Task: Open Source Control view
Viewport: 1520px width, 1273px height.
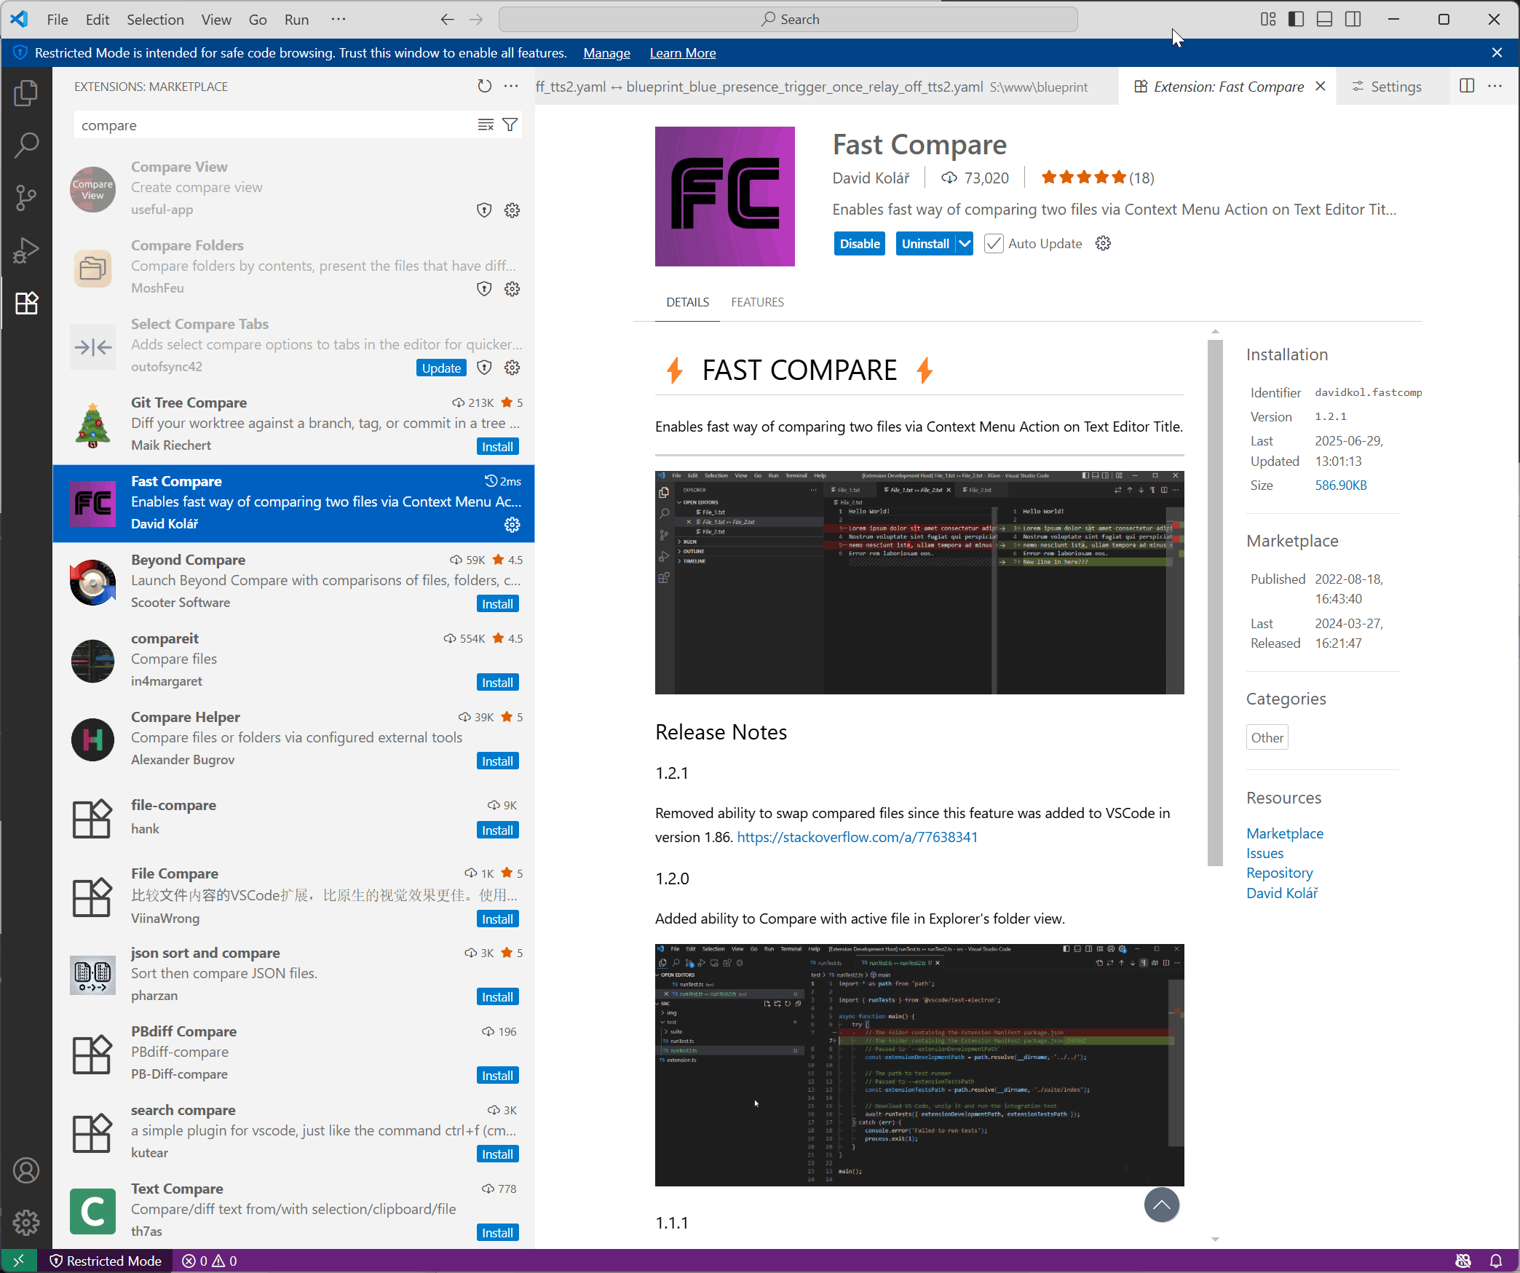Action: pyautogui.click(x=26, y=197)
